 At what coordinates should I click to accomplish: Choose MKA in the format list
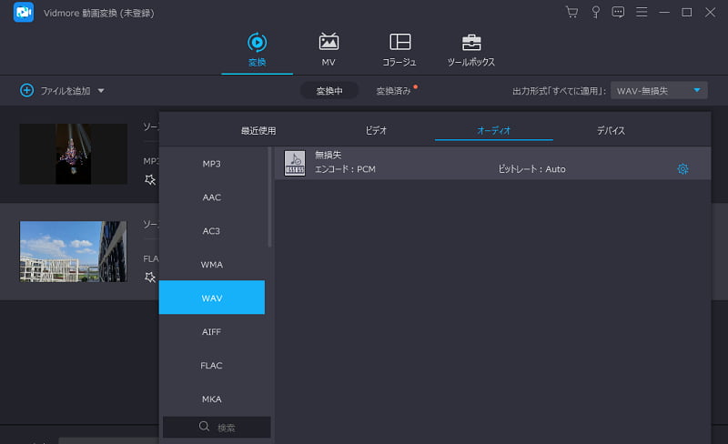click(x=212, y=399)
